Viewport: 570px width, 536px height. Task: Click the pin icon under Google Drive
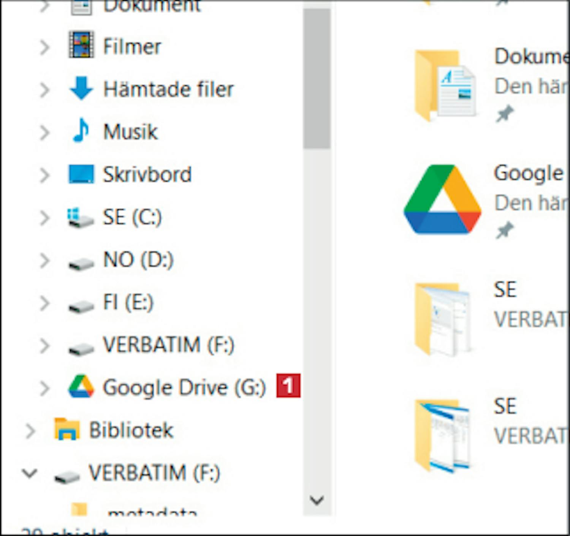[x=504, y=230]
